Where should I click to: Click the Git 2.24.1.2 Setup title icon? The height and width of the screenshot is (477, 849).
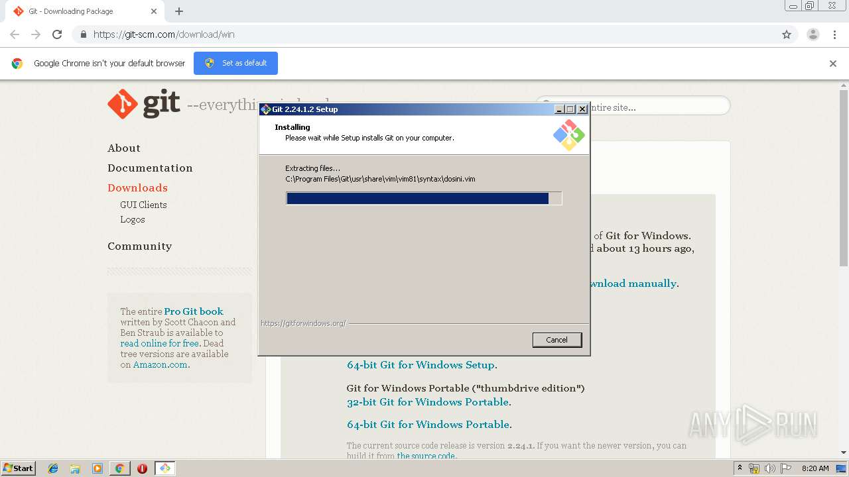click(266, 109)
